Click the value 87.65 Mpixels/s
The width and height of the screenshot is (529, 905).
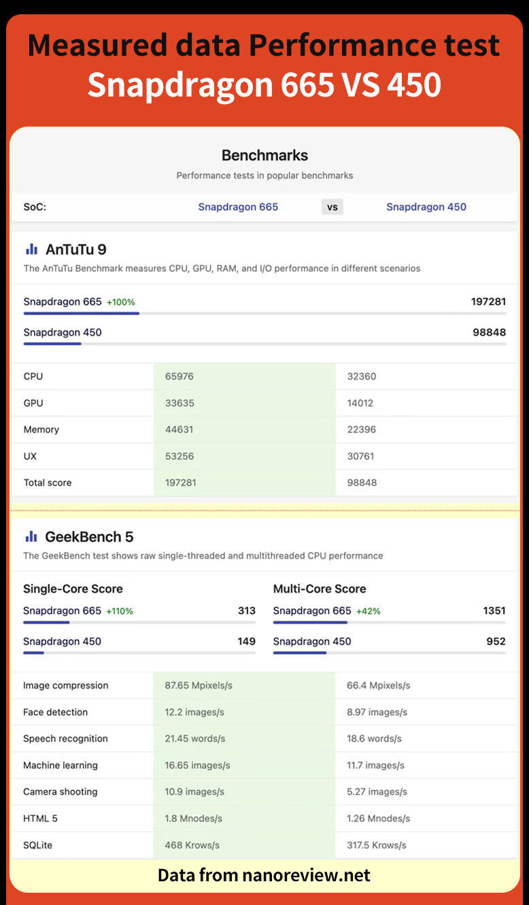pos(199,685)
